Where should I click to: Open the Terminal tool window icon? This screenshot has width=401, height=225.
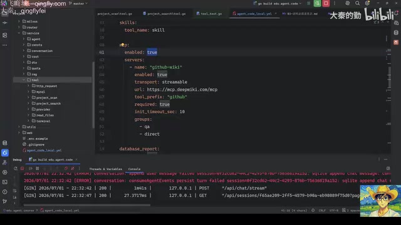click(x=5, y=182)
